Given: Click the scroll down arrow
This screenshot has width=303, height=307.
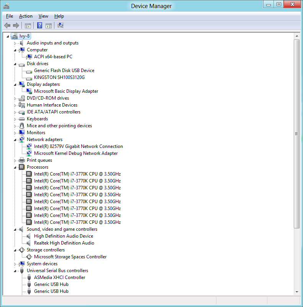Looking at the screenshot, I should point(297,292).
